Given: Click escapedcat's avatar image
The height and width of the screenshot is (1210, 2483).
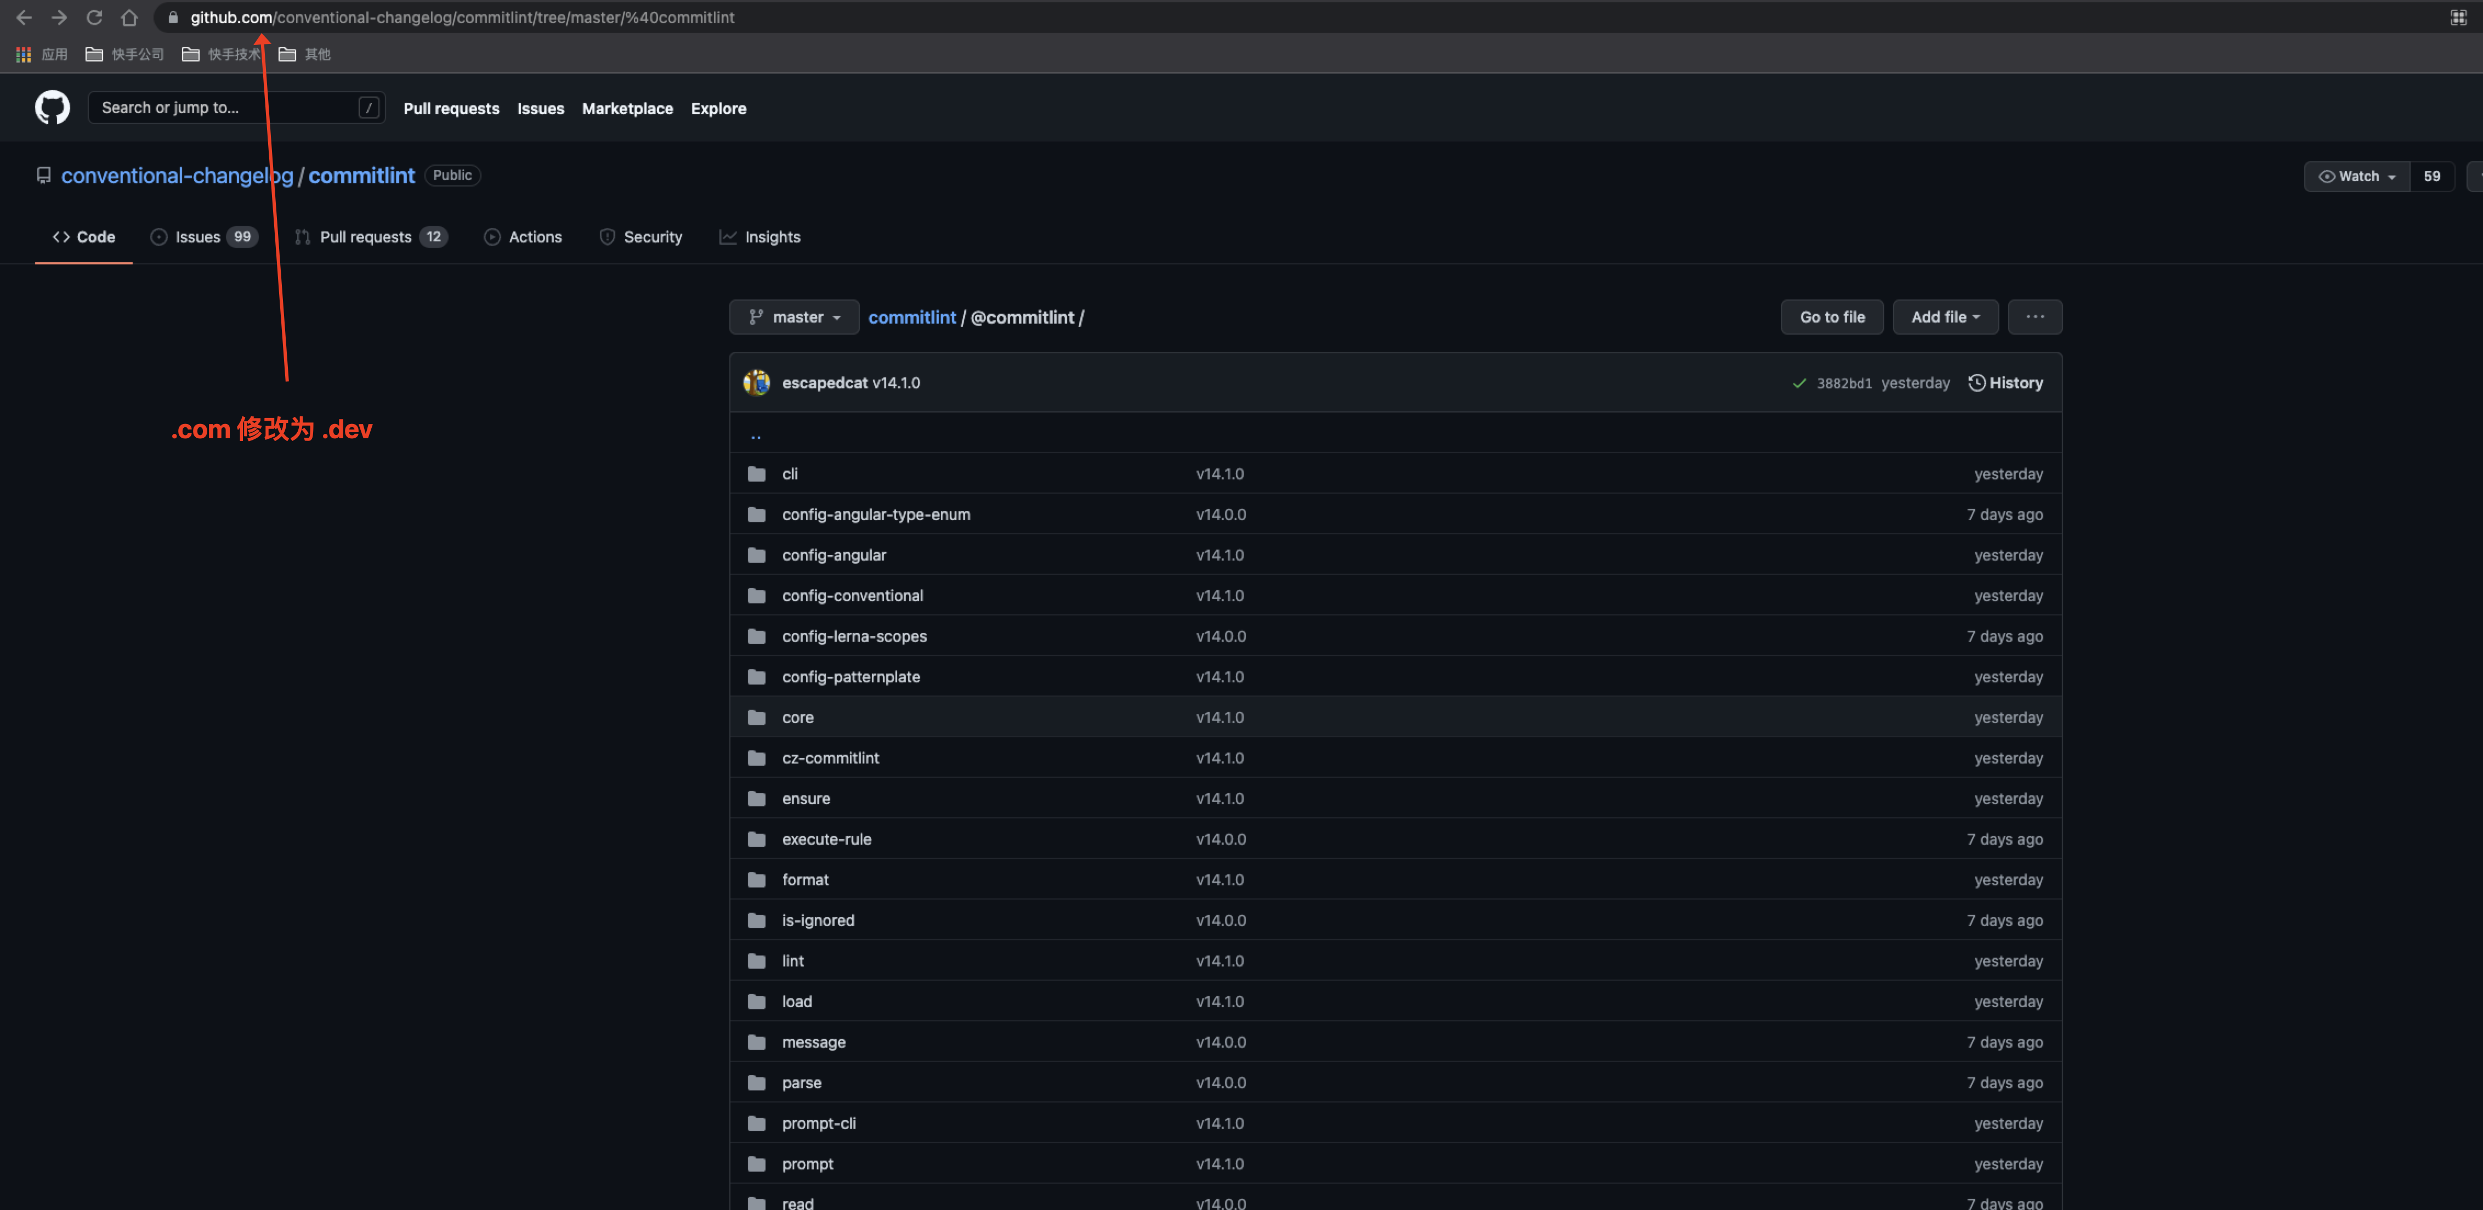Looking at the screenshot, I should pyautogui.click(x=757, y=383).
